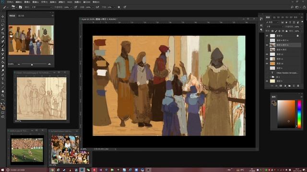Click foreground color swatch in toolbox

(x=2, y=107)
